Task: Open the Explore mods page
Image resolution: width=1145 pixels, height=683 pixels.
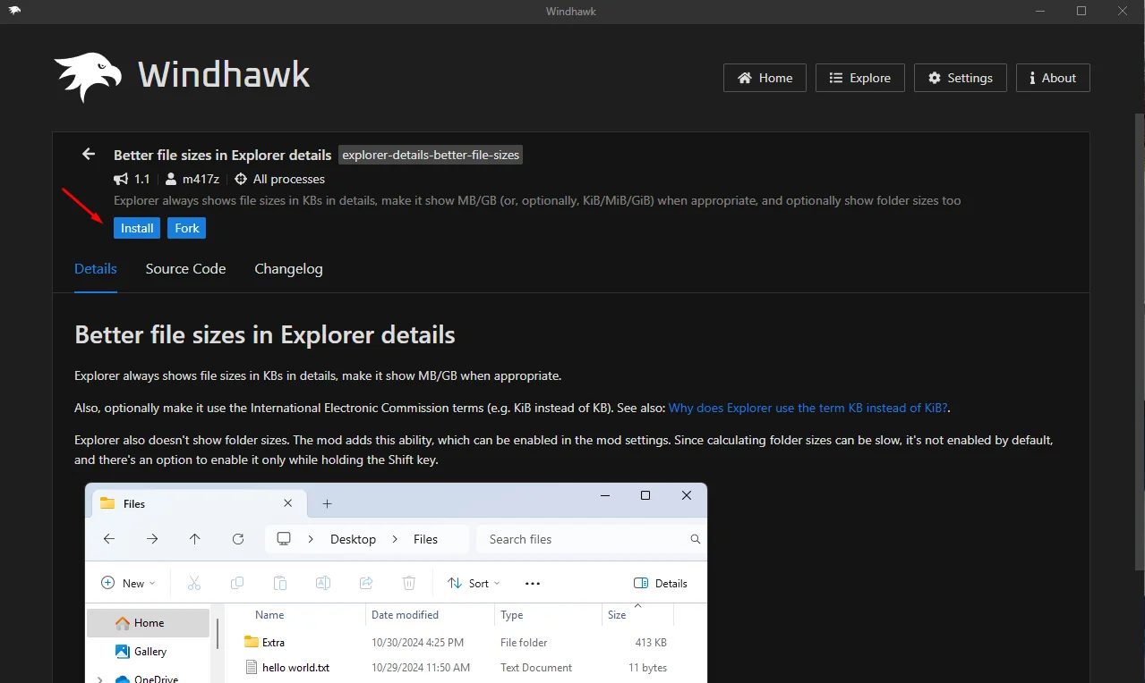Action: 859,78
